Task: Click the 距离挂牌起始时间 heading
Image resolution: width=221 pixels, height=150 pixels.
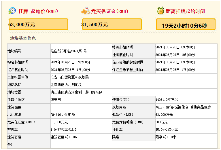Action: [185, 11]
